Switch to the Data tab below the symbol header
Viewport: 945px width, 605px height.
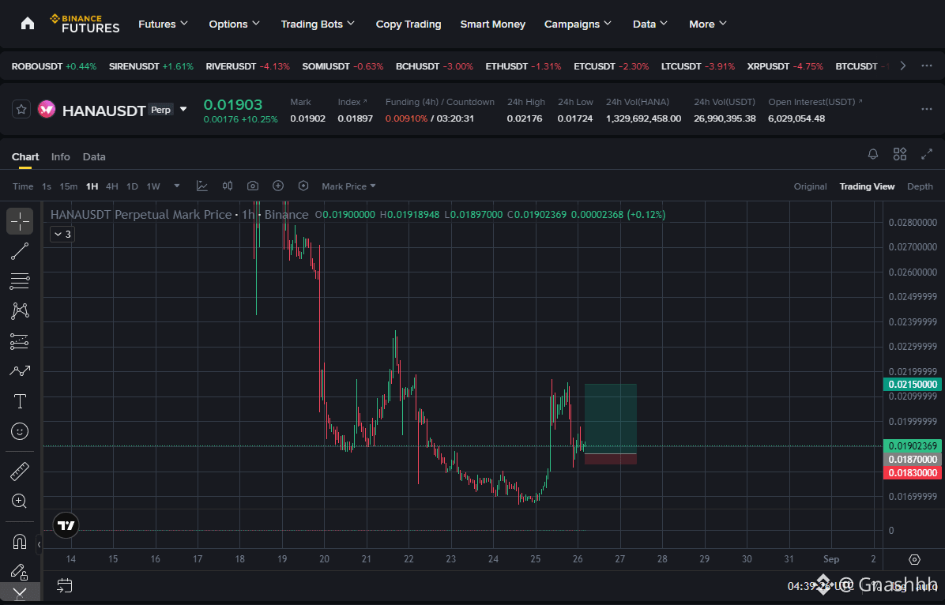94,156
